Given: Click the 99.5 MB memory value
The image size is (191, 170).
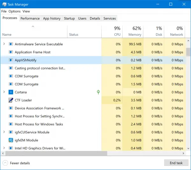Looking at the screenshot, I should (135, 44).
